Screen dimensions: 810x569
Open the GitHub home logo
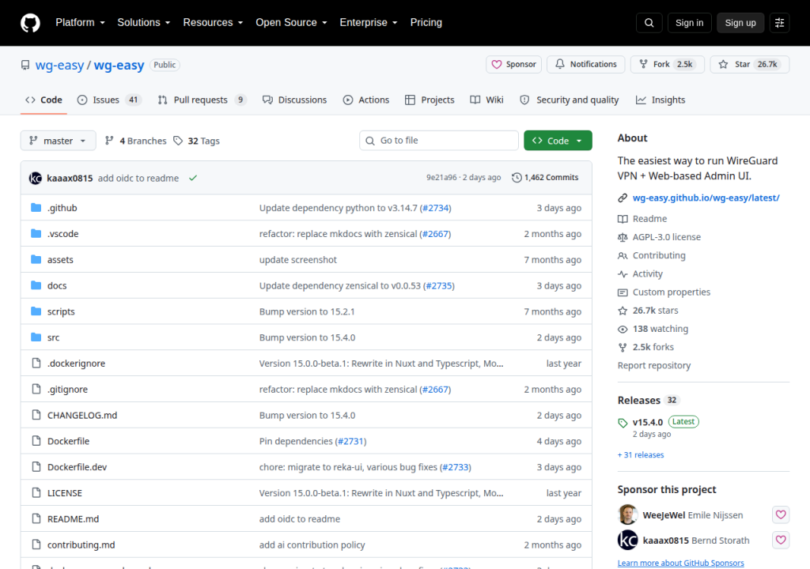pos(30,23)
